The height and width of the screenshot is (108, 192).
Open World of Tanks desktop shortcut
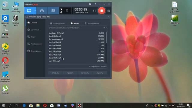[16, 20]
